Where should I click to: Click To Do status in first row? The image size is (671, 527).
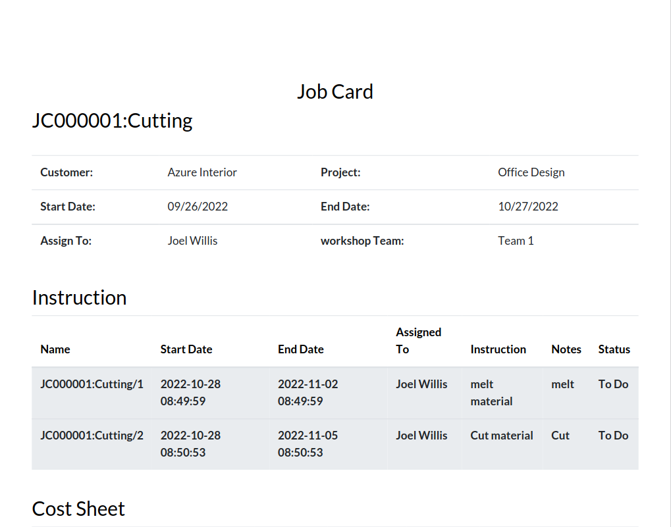tap(613, 384)
